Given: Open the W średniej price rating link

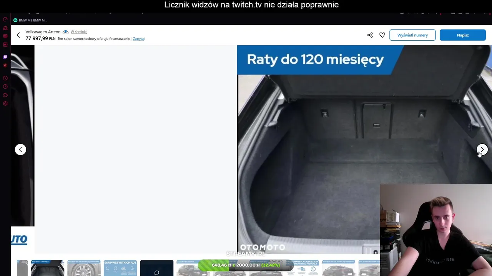Looking at the screenshot, I should [79, 32].
